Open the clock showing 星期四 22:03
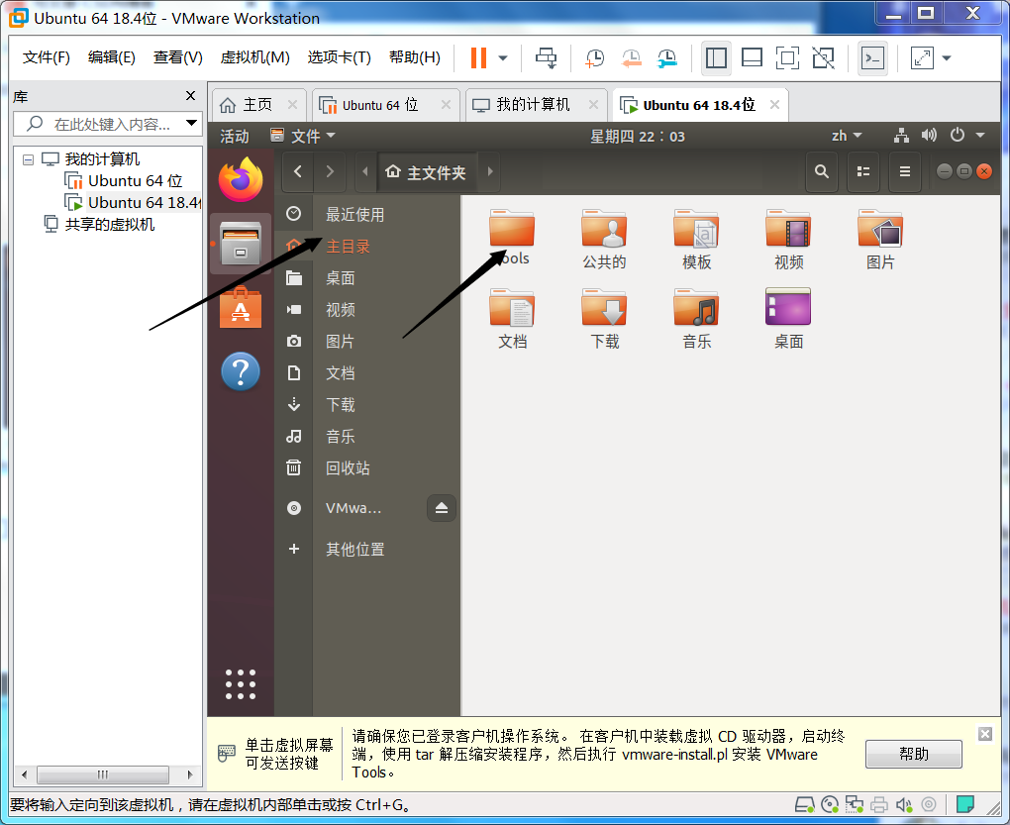 [638, 136]
